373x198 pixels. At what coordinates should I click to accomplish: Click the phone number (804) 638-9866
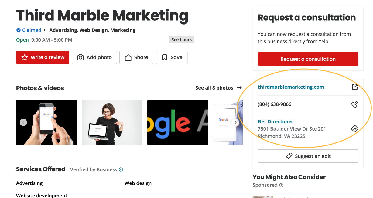[275, 104]
